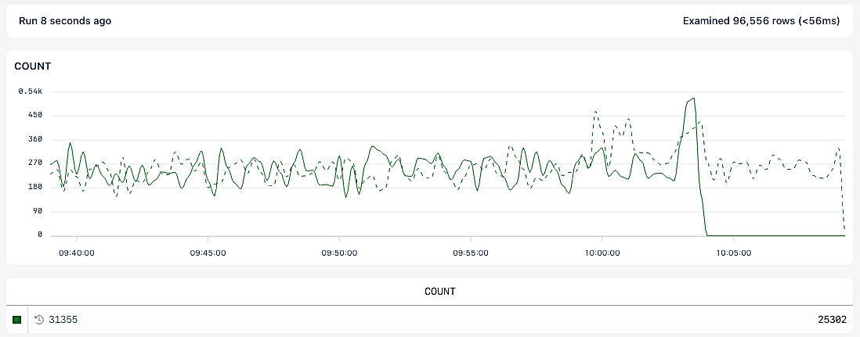Click 'Run 8 seconds ago' status text

(x=65, y=21)
